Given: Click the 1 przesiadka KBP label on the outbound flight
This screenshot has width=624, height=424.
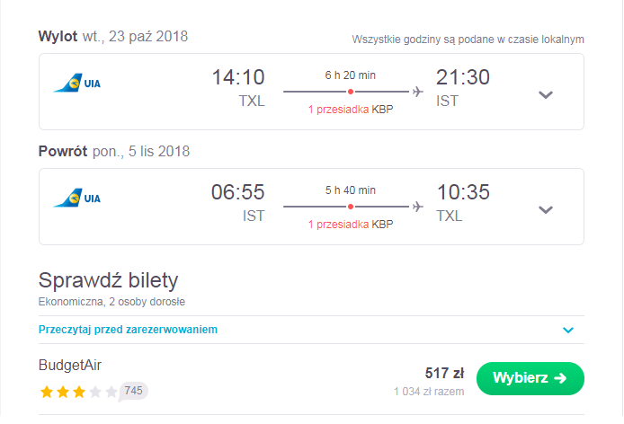Looking at the screenshot, I should (351, 110).
